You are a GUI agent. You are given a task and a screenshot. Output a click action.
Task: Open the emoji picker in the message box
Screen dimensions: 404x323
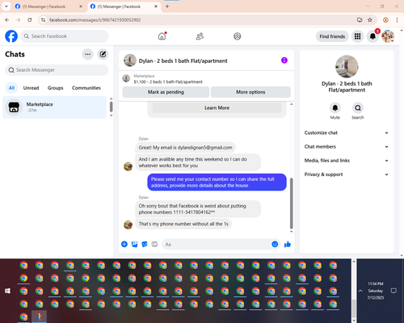pos(275,245)
